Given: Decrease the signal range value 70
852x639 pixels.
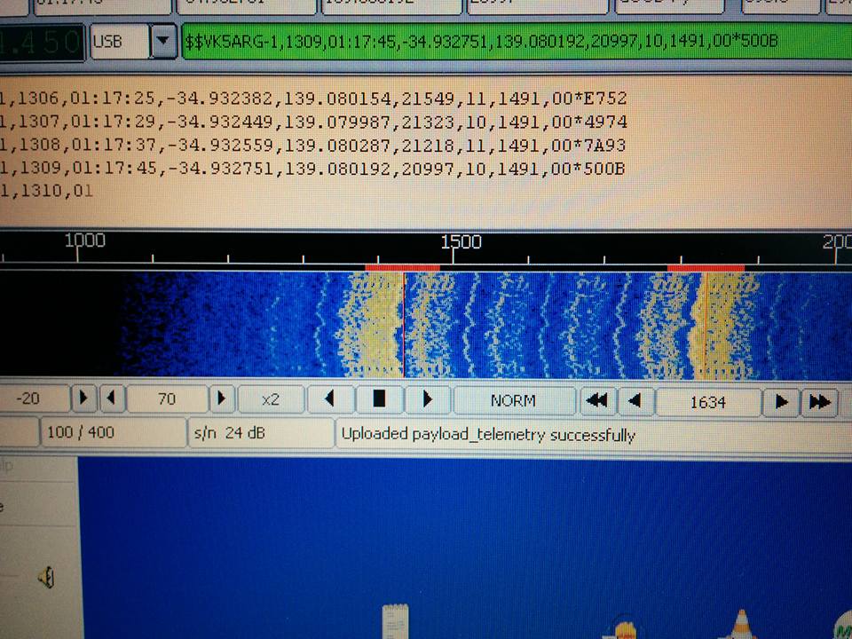Looking at the screenshot, I should (113, 398).
